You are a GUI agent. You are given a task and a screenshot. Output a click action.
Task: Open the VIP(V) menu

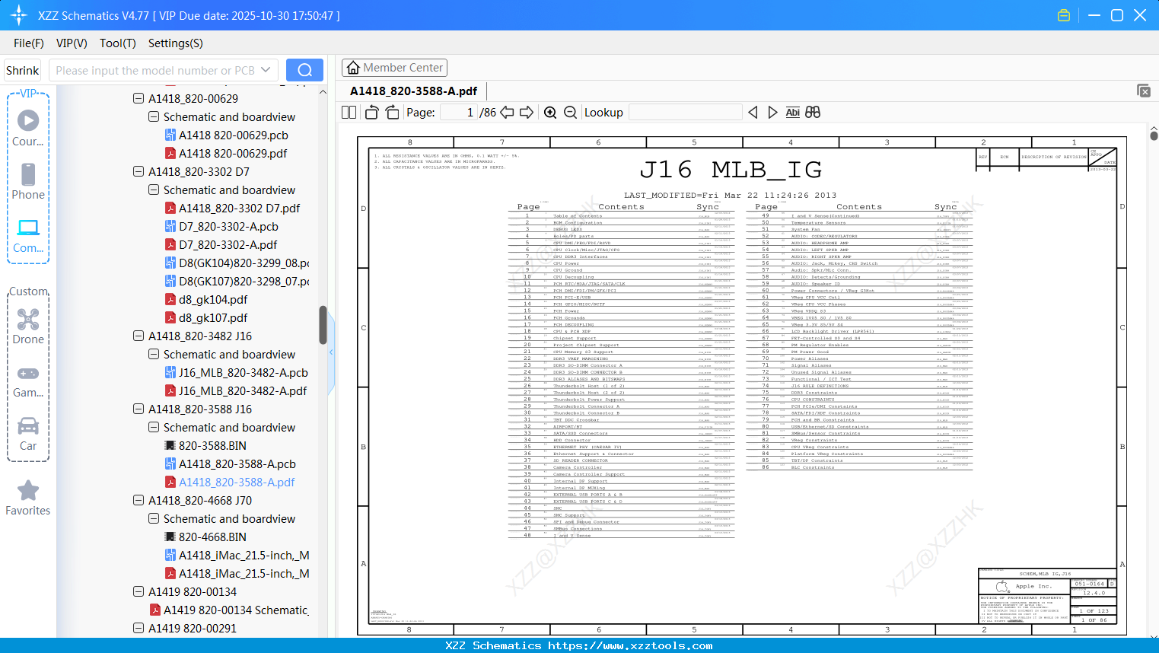[72, 43]
